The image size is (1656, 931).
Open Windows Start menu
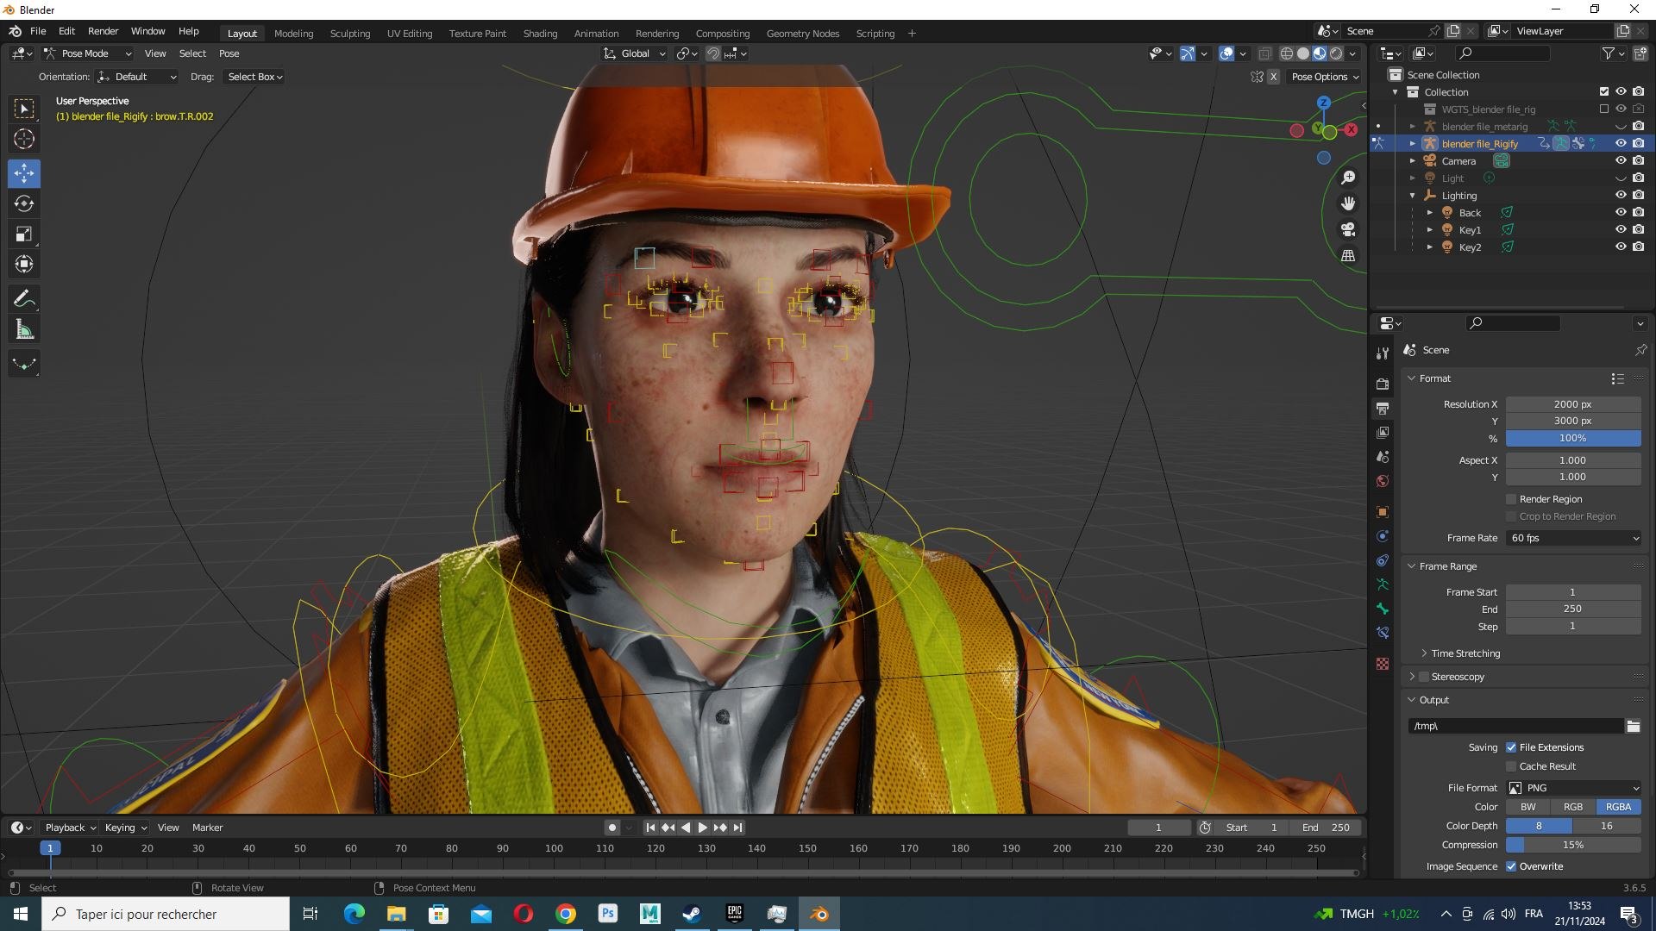(21, 914)
